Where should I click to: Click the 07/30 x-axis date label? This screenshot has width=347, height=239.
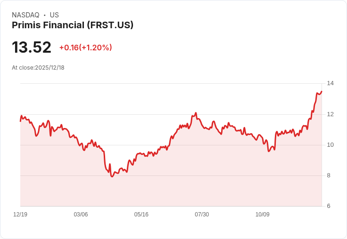pyautogui.click(x=202, y=214)
